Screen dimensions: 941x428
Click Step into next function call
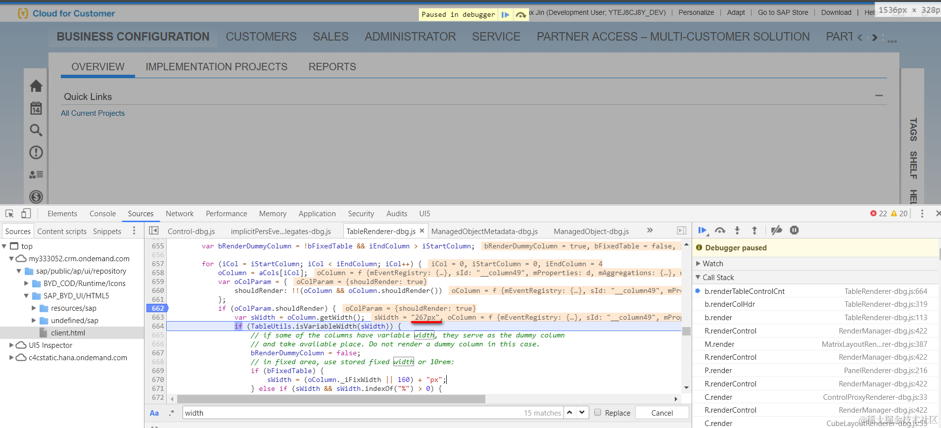737,230
